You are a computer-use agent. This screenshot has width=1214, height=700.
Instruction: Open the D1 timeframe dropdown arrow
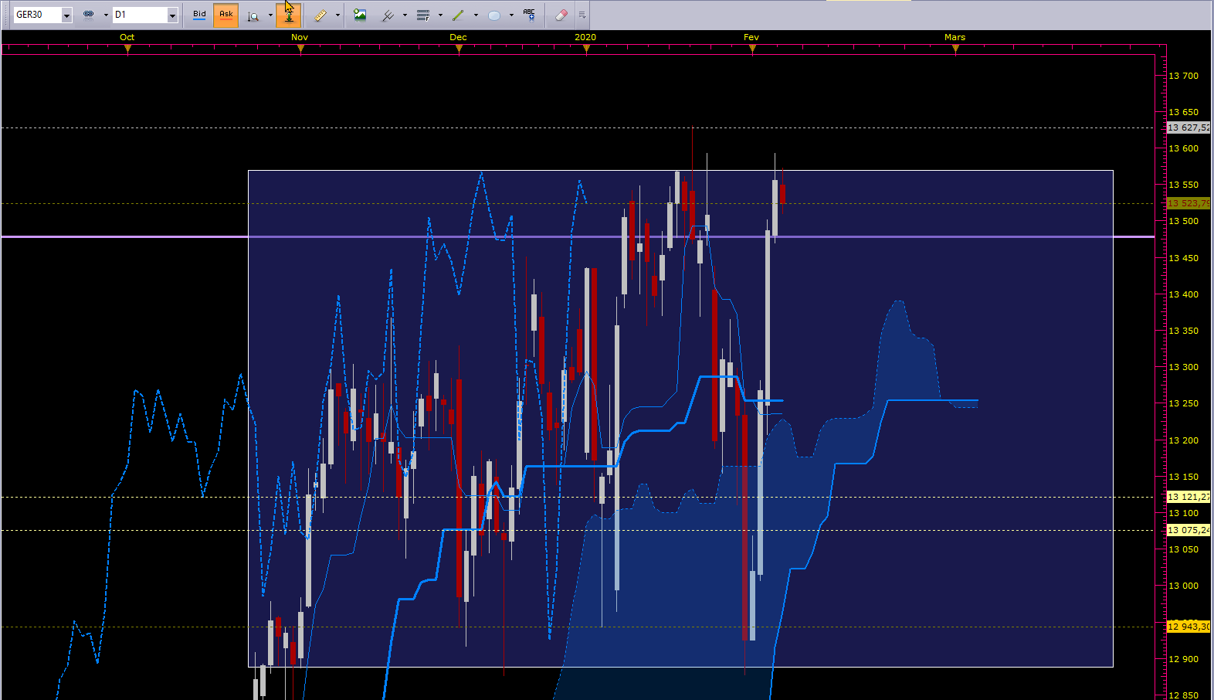coord(172,15)
